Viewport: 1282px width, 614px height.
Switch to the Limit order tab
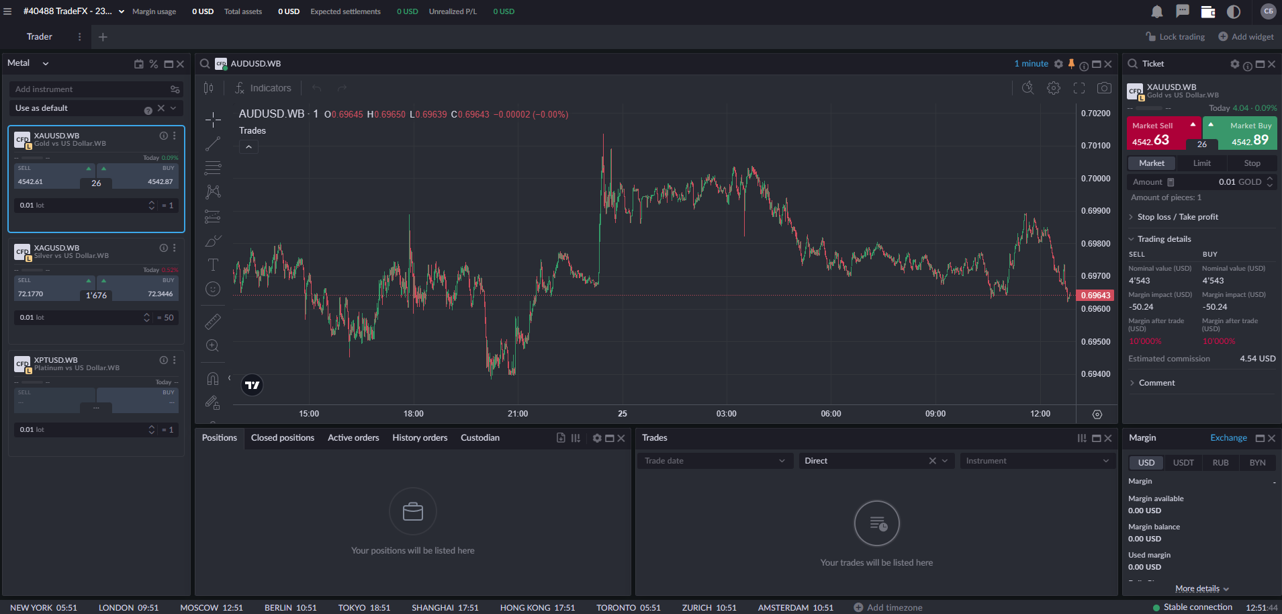1201,163
